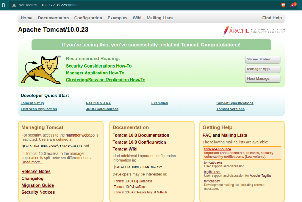Click the $CATALINA_HOME/RUNNING.txt path text
302x202 pixels.
click(x=138, y=167)
